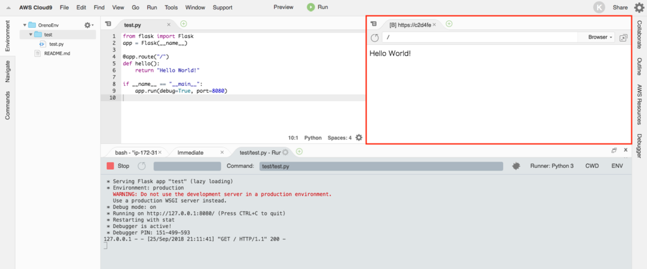Open the Environment side panel
Viewport: 647px width, 269px height.
[x=8, y=35]
